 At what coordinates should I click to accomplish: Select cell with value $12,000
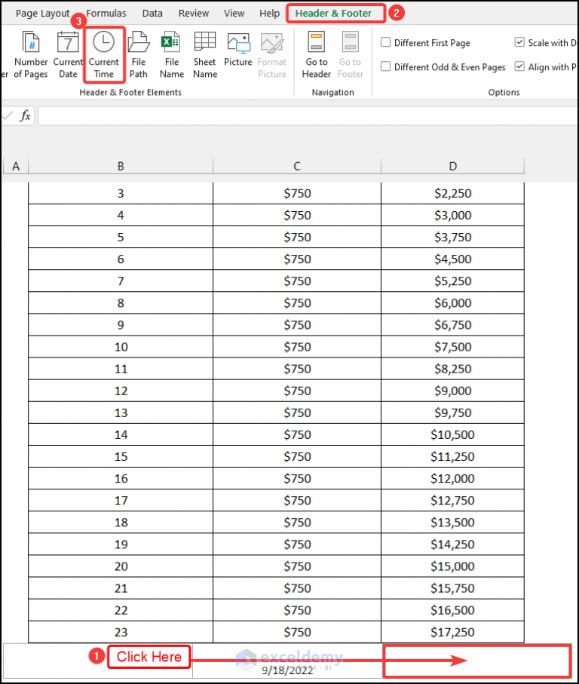[452, 479]
